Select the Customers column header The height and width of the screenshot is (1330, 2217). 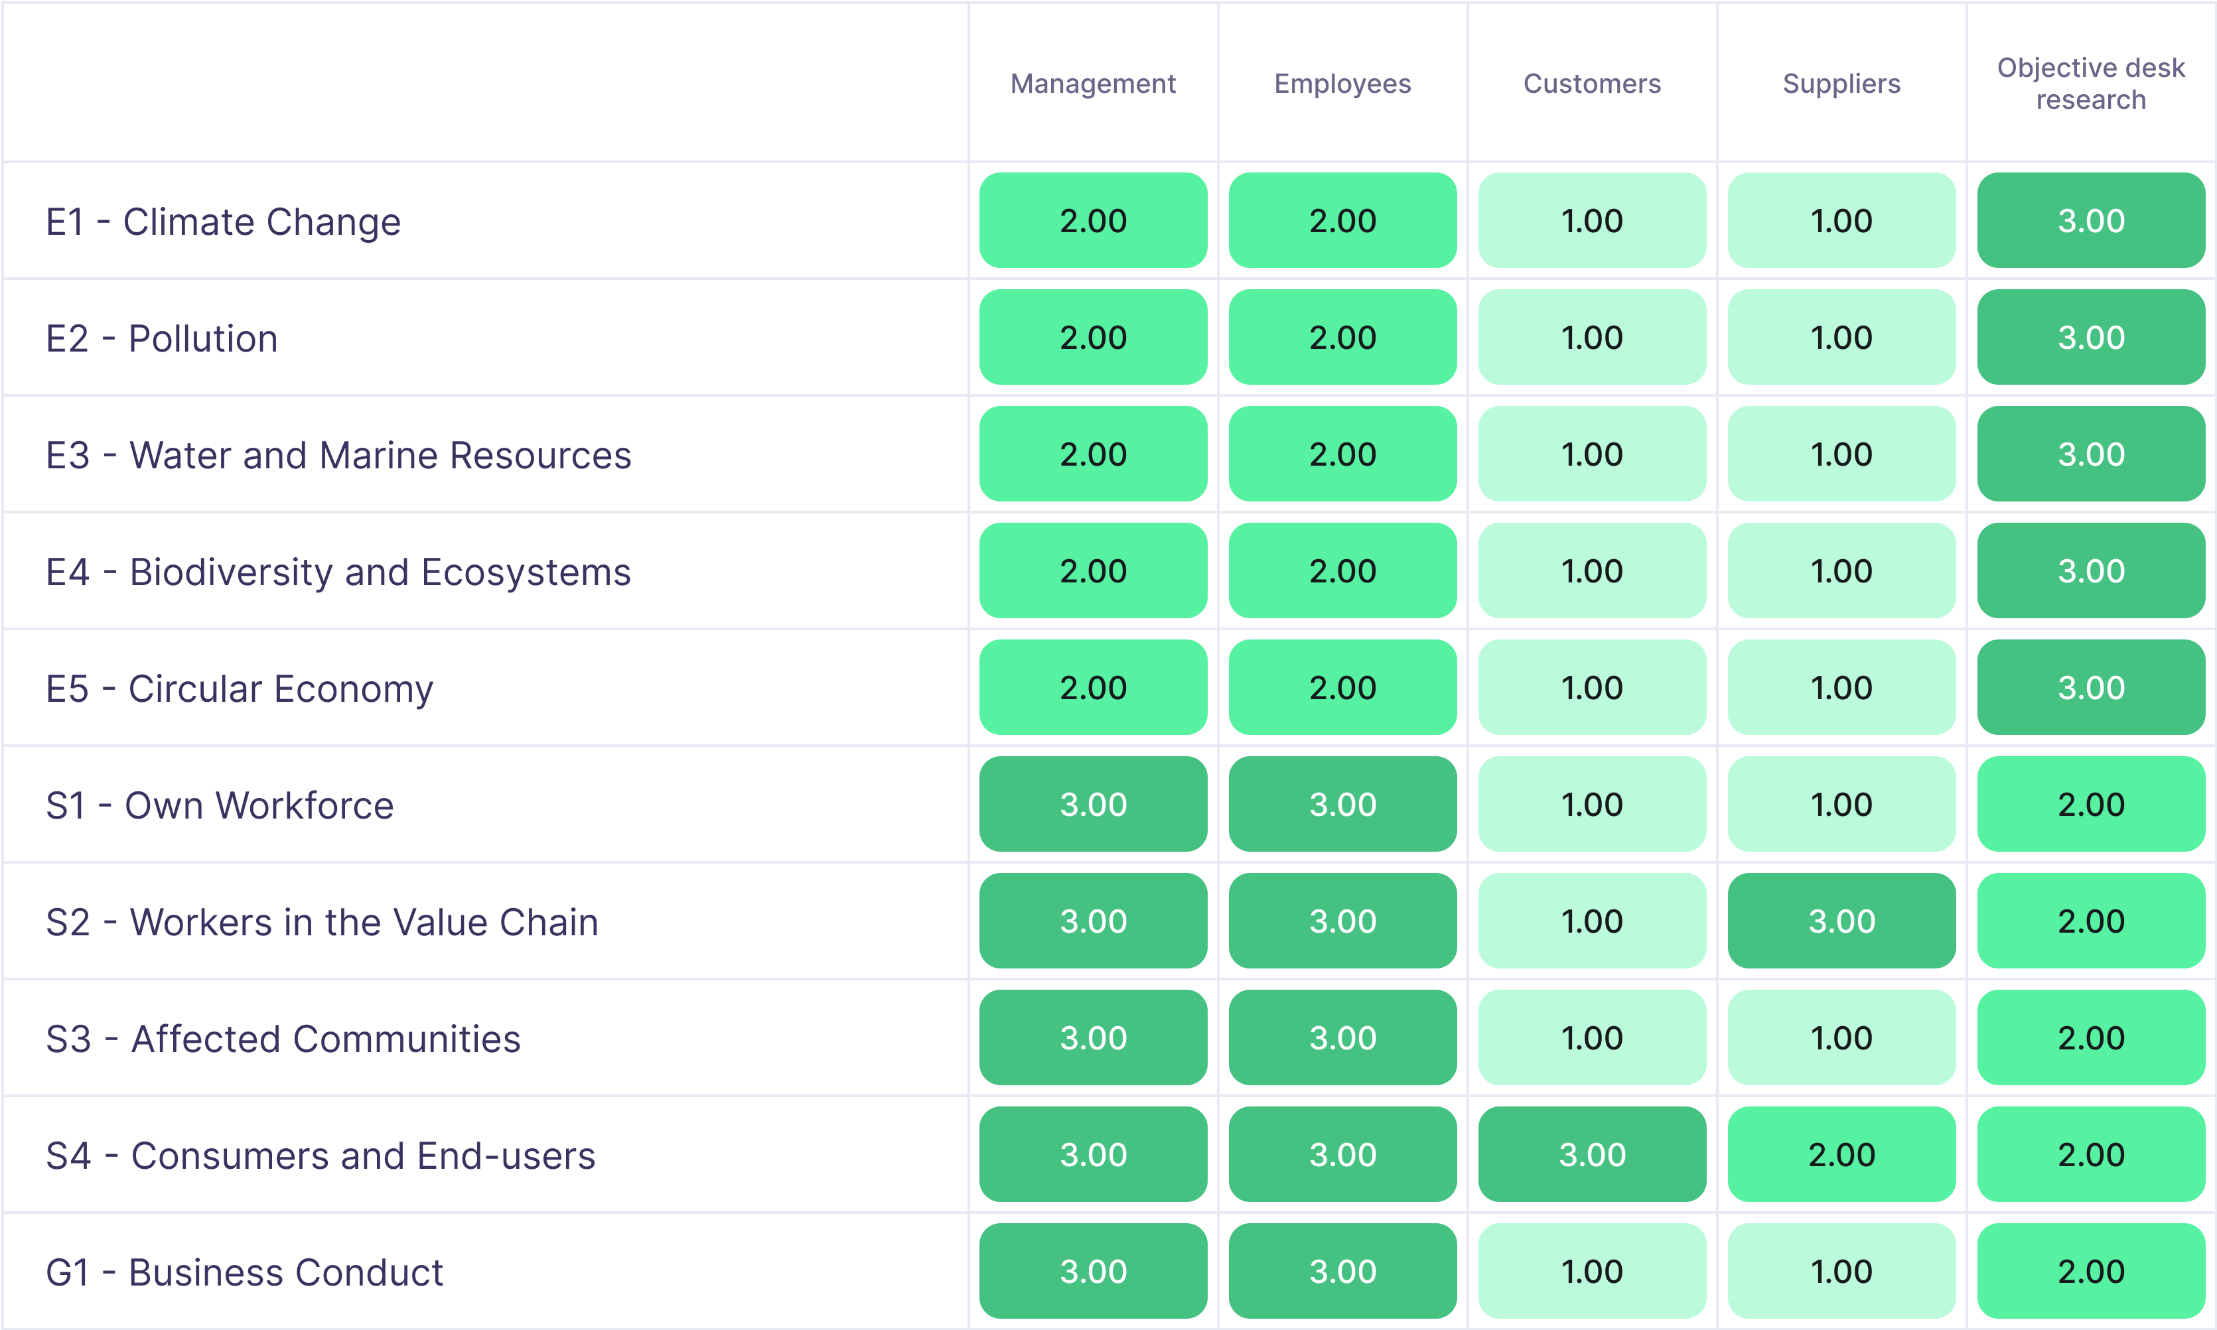[x=1591, y=84]
